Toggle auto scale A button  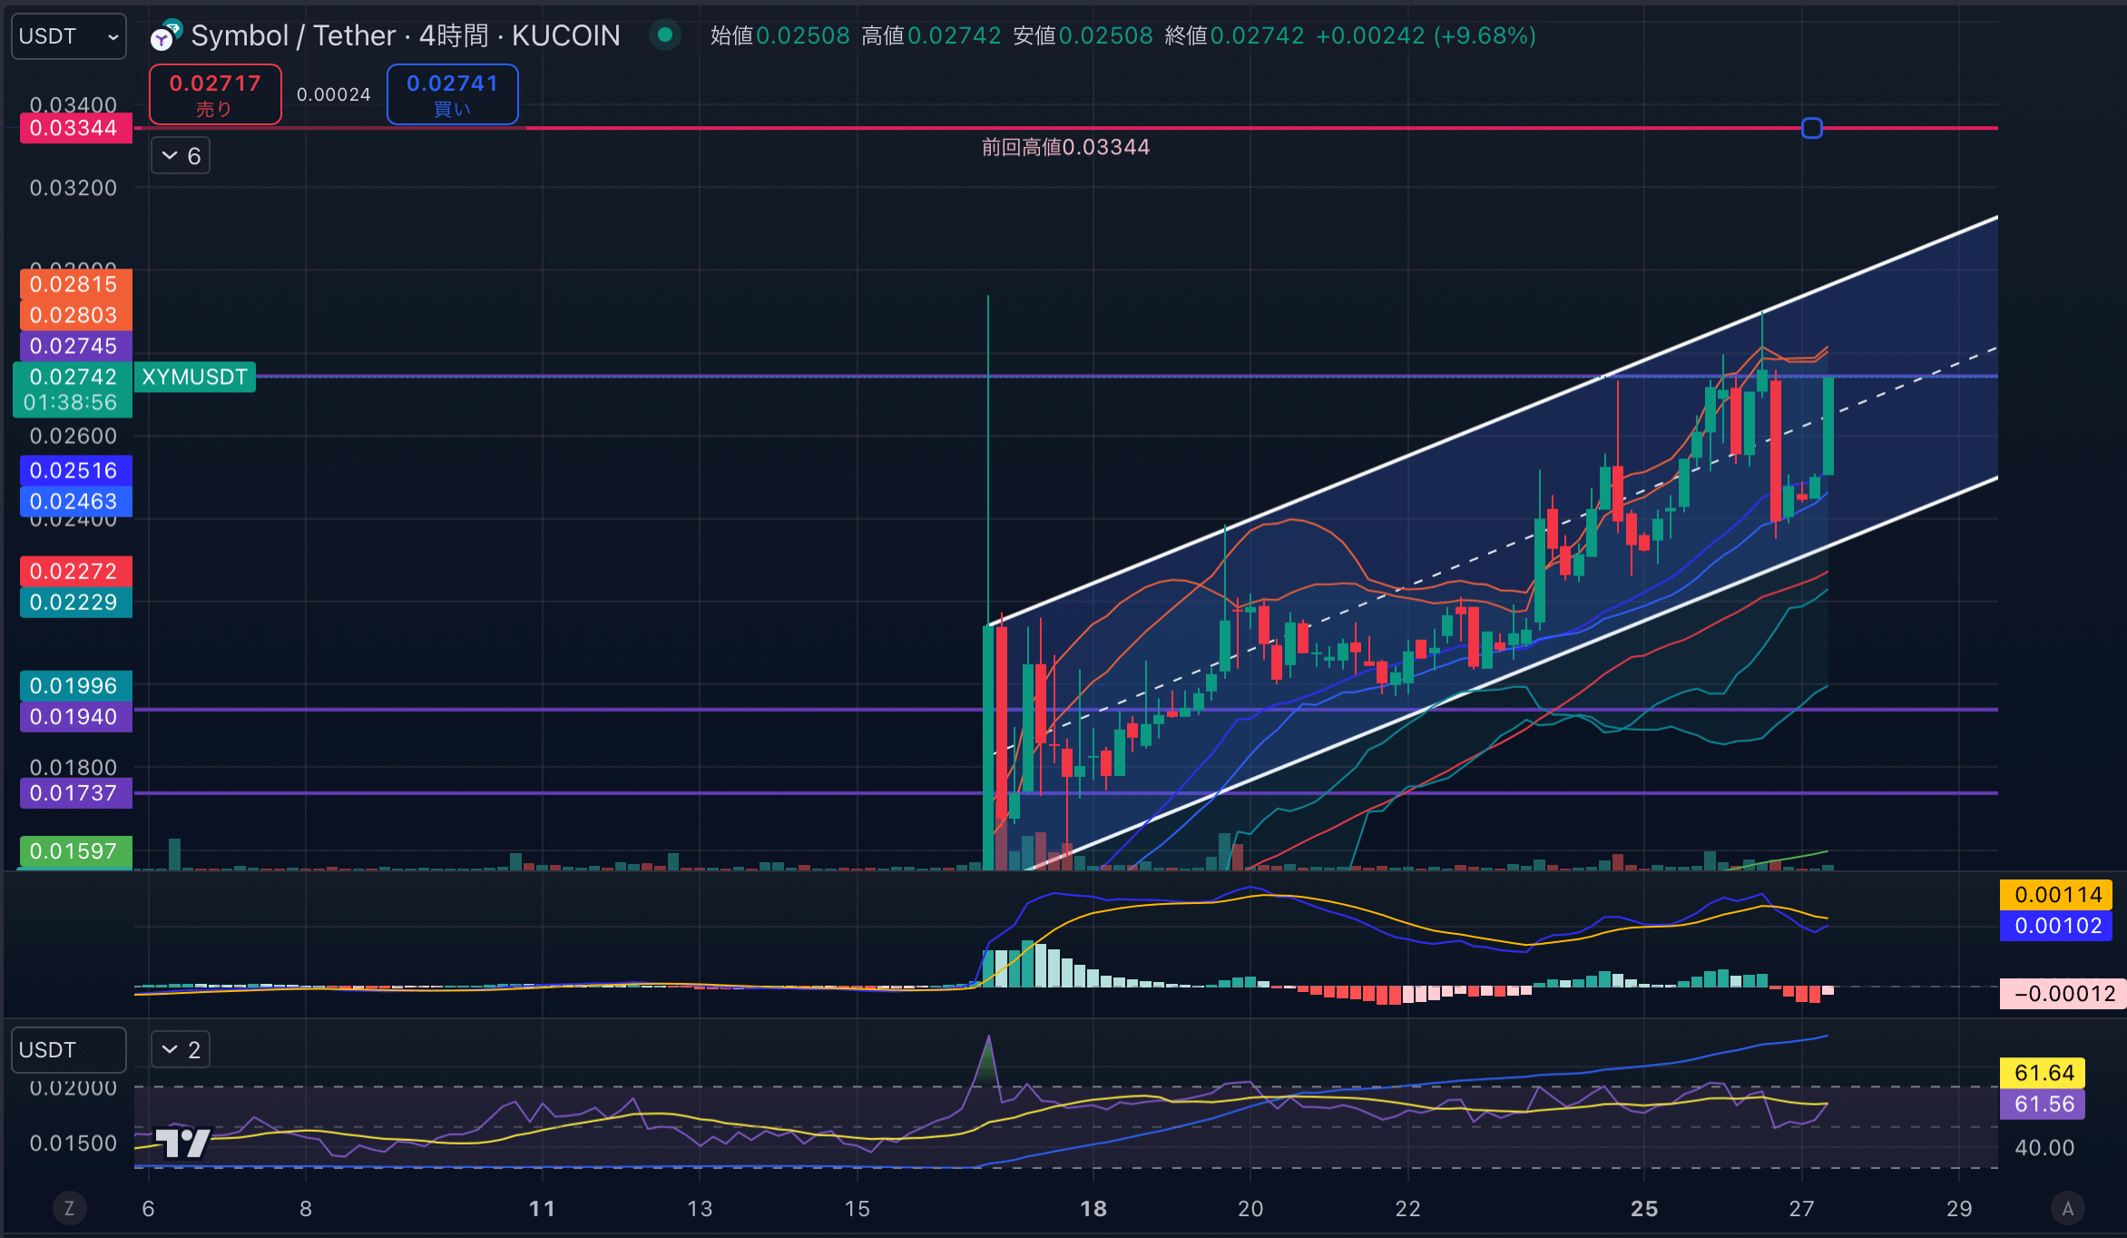(x=2068, y=1208)
